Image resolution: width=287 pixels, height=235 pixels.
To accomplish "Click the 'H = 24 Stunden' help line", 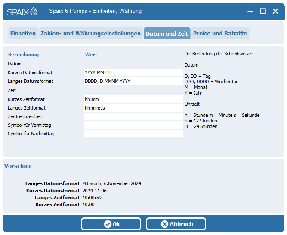I will pos(201,126).
